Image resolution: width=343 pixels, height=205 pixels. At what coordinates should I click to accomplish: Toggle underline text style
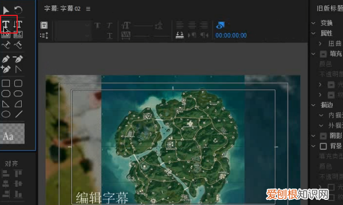coord(110,35)
